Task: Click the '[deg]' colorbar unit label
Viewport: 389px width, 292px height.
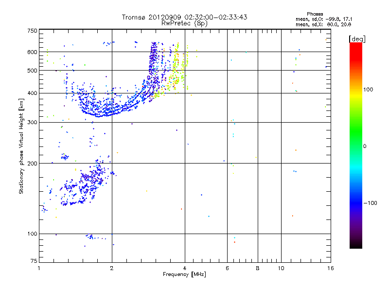Action: point(357,39)
